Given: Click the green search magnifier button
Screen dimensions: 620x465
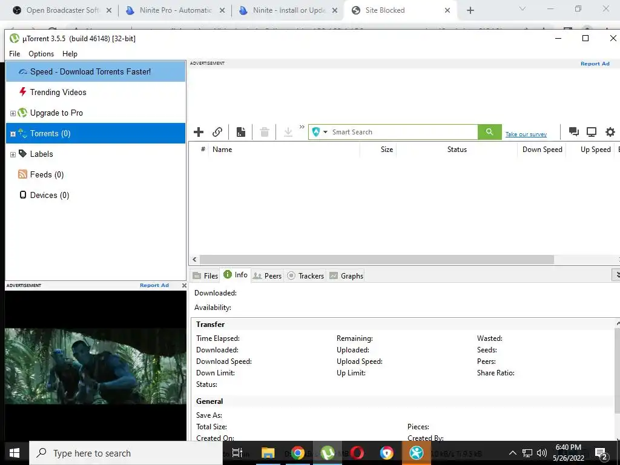Looking at the screenshot, I should (x=489, y=131).
